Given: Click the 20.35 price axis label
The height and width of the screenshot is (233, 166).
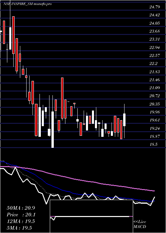Looking at the screenshot, I should (x=155, y=104).
